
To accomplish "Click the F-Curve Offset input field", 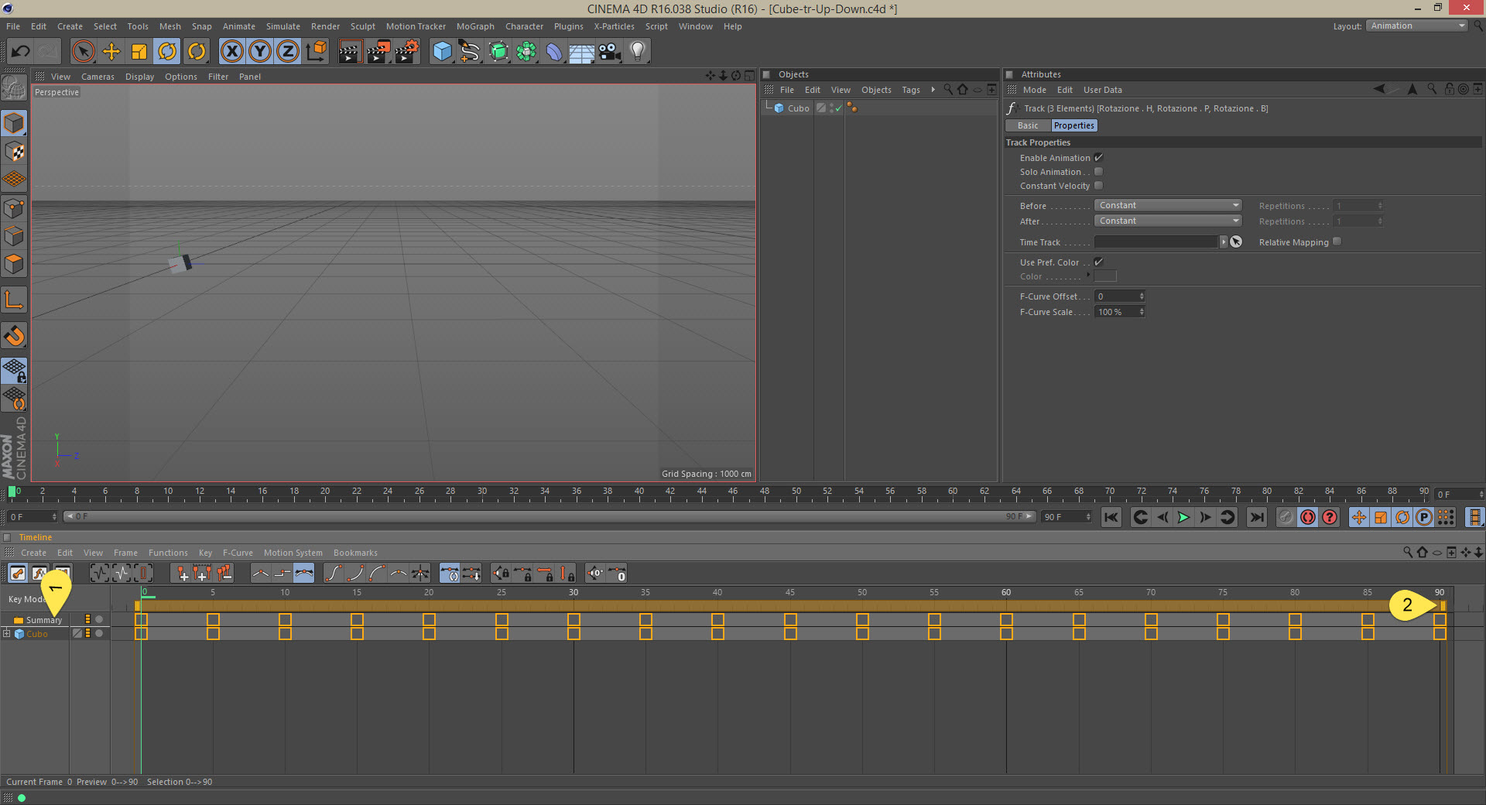I will tap(1115, 296).
